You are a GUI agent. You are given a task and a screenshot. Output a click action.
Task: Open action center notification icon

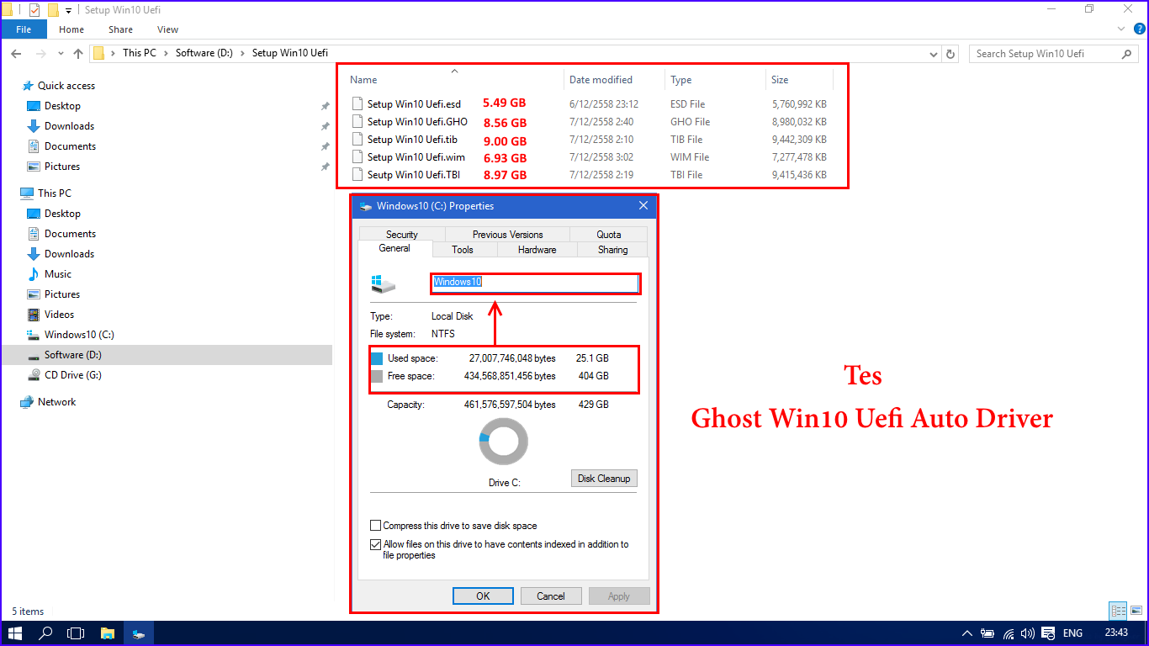(x=1048, y=633)
